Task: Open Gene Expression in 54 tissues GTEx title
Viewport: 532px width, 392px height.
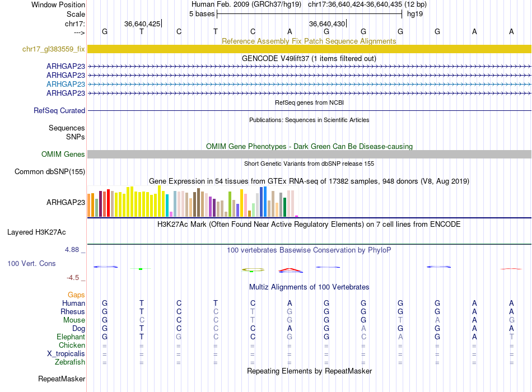Action: coord(309,181)
